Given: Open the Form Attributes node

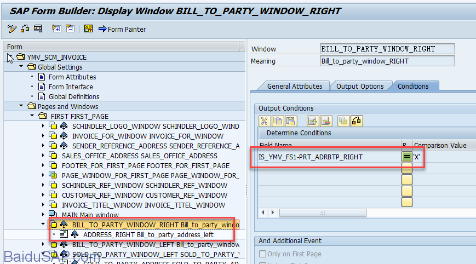Looking at the screenshot, I should pos(72,77).
